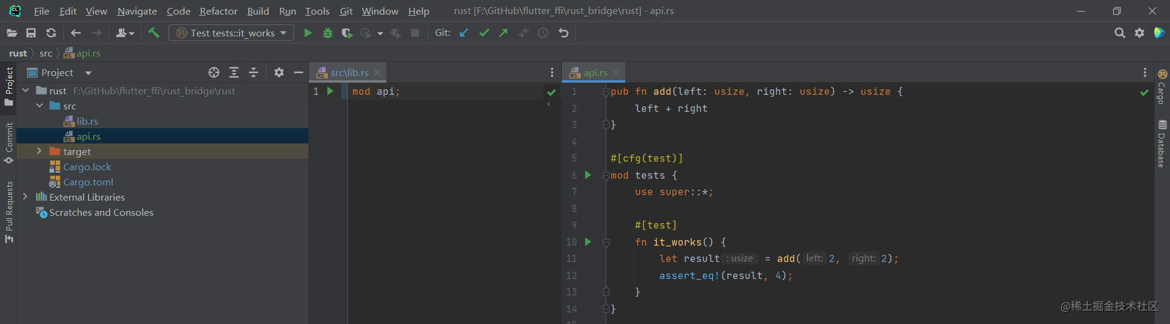
Task: Click the Profiler run icon
Action: [366, 33]
